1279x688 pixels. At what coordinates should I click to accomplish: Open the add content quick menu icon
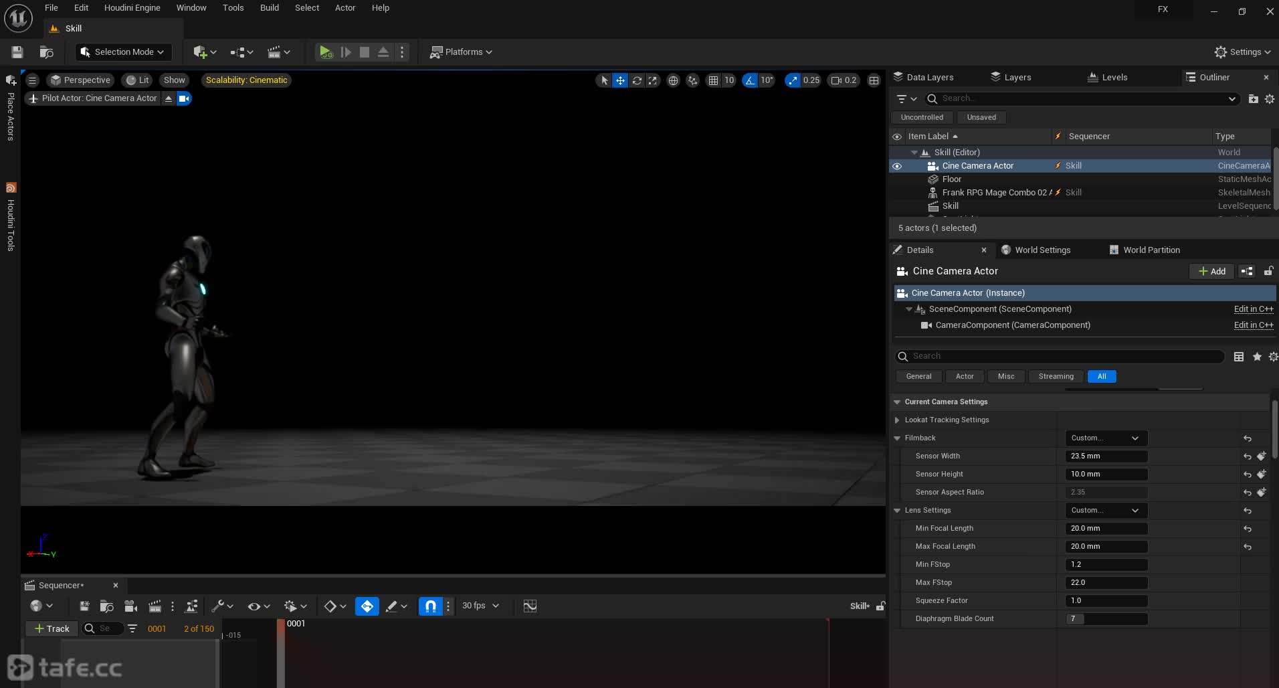click(x=204, y=52)
